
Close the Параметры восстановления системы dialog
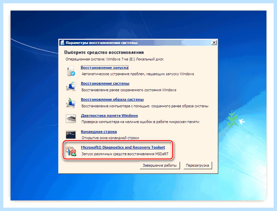pyautogui.click(x=214, y=43)
